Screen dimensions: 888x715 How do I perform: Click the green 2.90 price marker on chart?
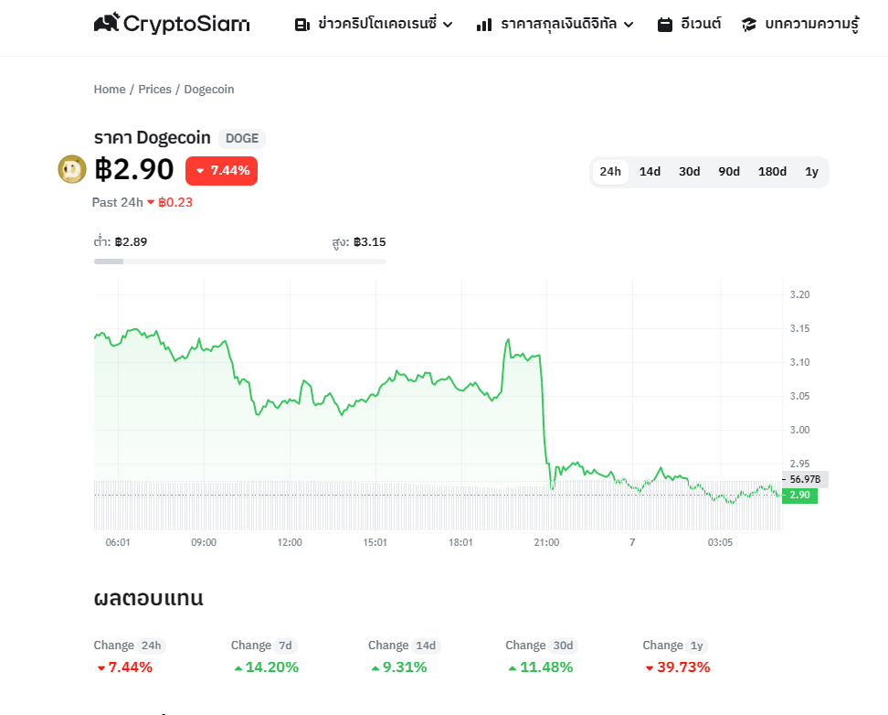799,495
